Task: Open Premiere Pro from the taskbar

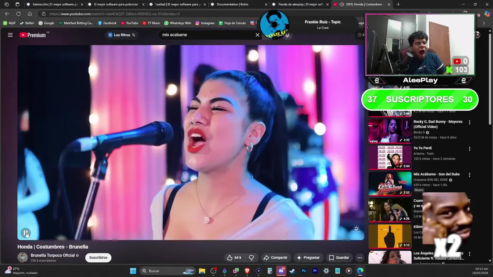Action: [315, 271]
